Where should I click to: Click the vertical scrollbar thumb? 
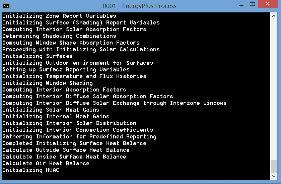(274, 167)
